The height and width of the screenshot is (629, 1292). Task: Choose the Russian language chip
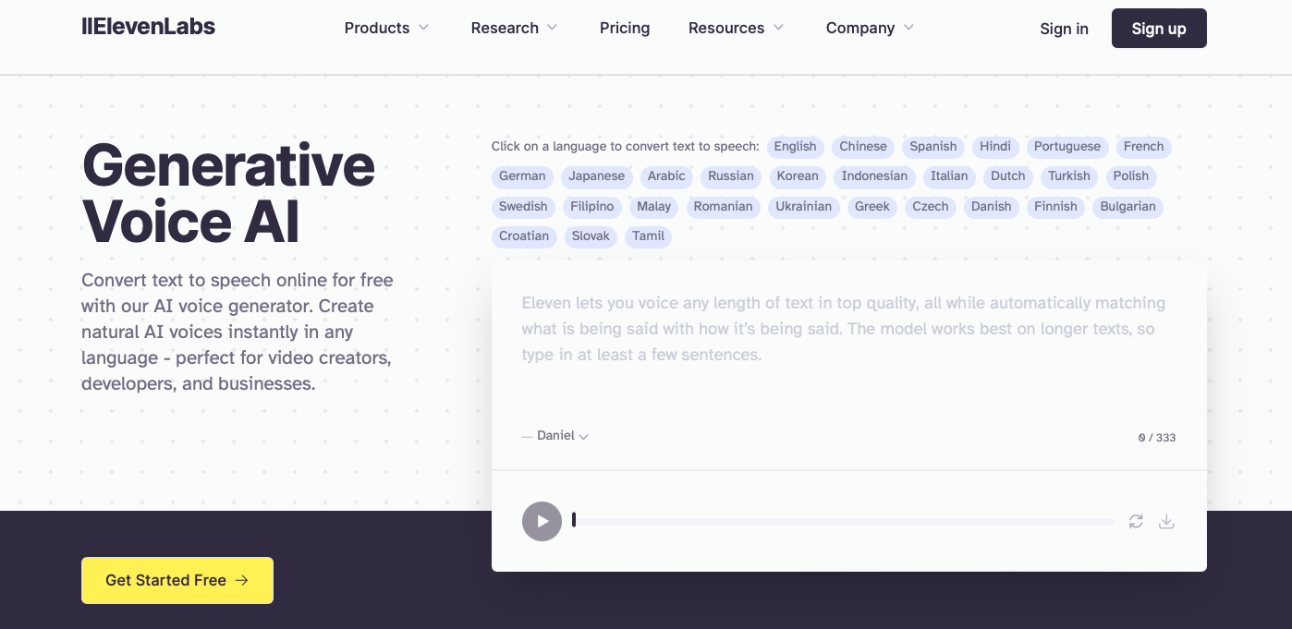tap(731, 176)
